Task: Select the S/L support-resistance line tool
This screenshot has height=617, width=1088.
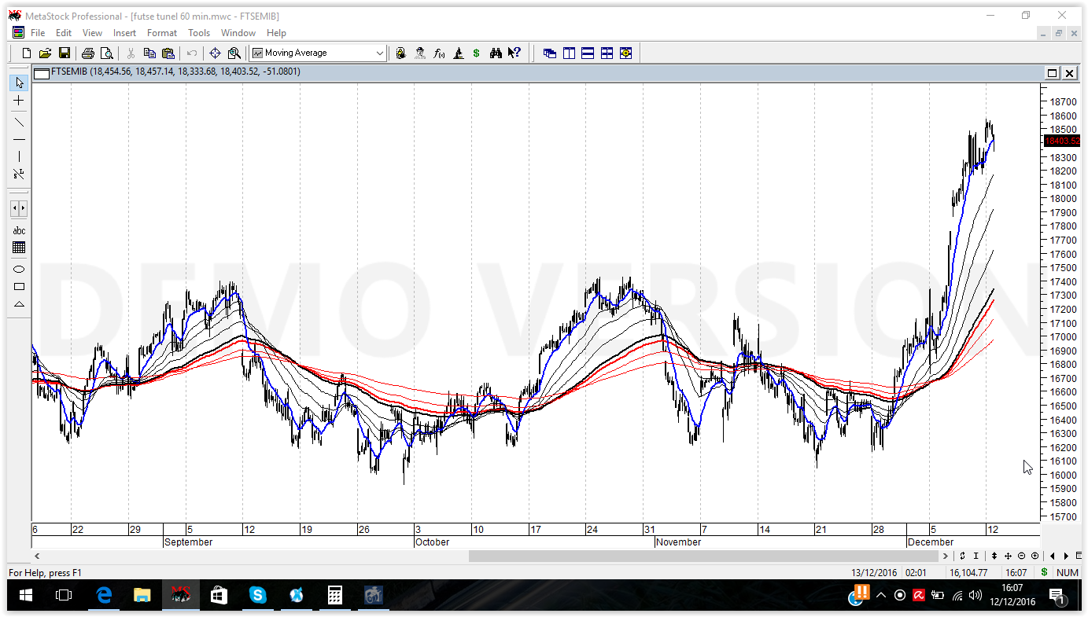Action: pyautogui.click(x=19, y=174)
